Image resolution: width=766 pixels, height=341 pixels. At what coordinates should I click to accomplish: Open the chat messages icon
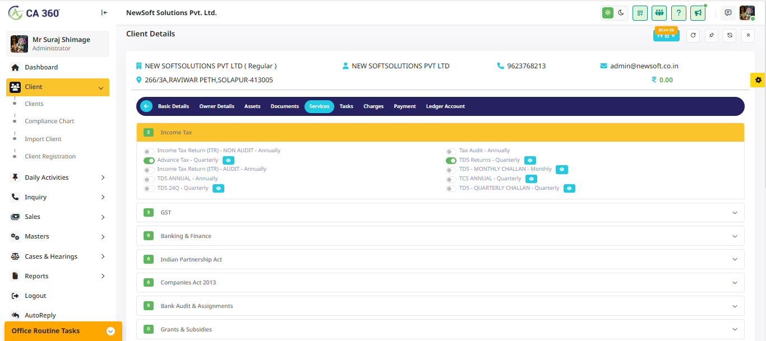pos(728,13)
